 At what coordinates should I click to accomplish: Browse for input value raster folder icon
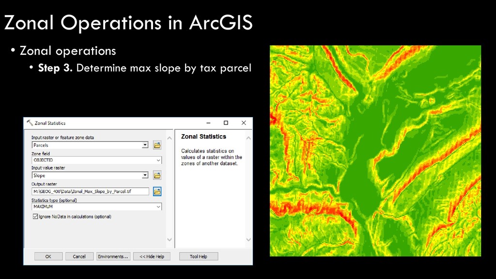pos(157,175)
